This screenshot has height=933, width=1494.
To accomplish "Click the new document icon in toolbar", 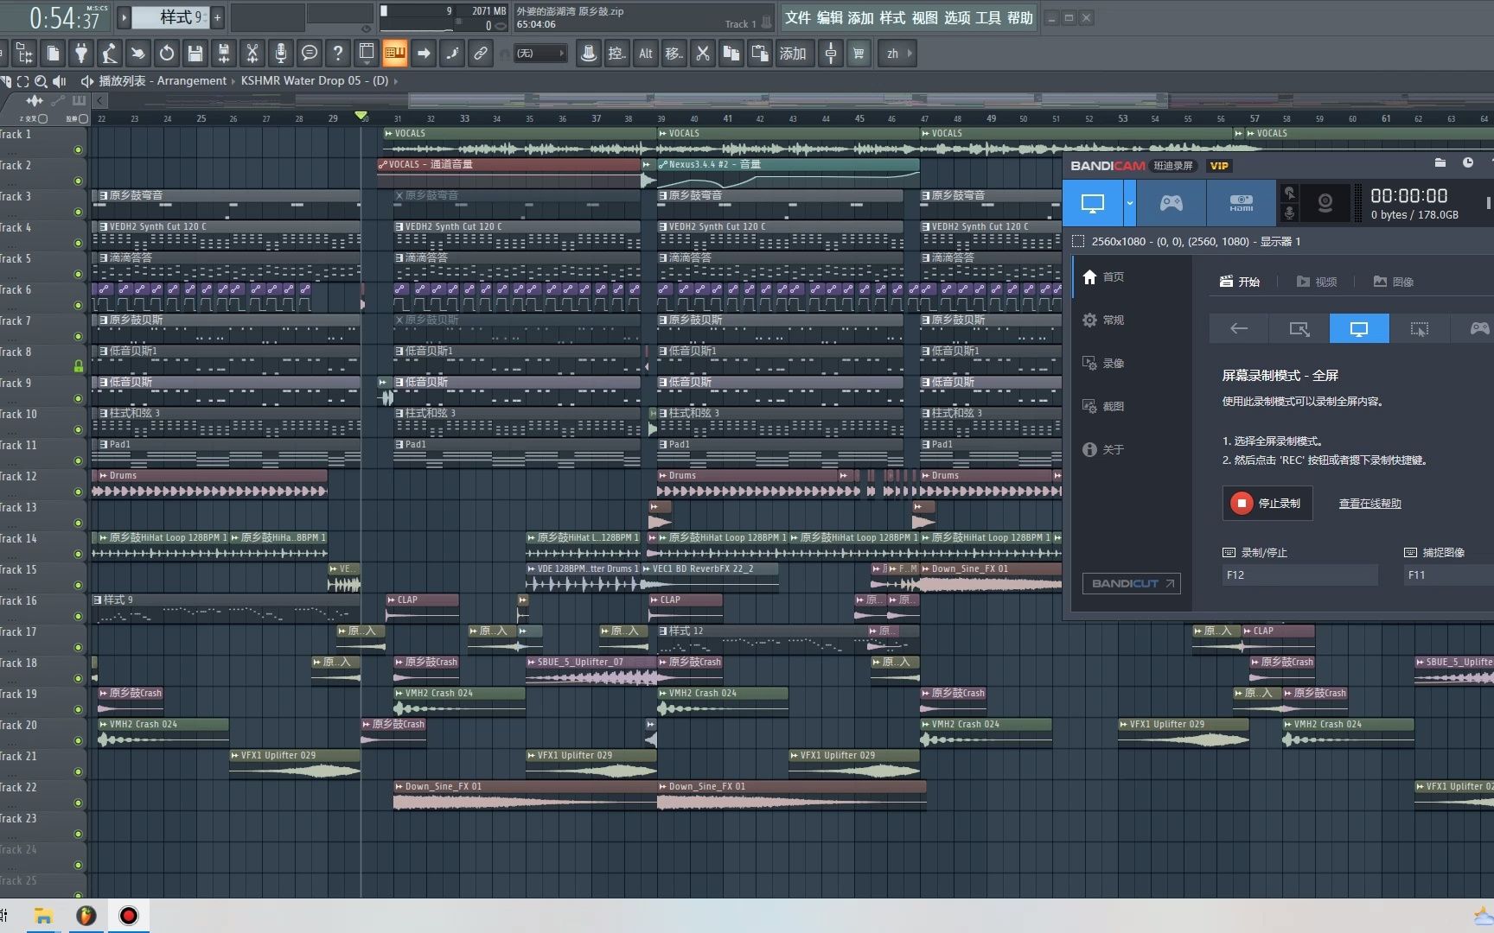I will pos(52,54).
